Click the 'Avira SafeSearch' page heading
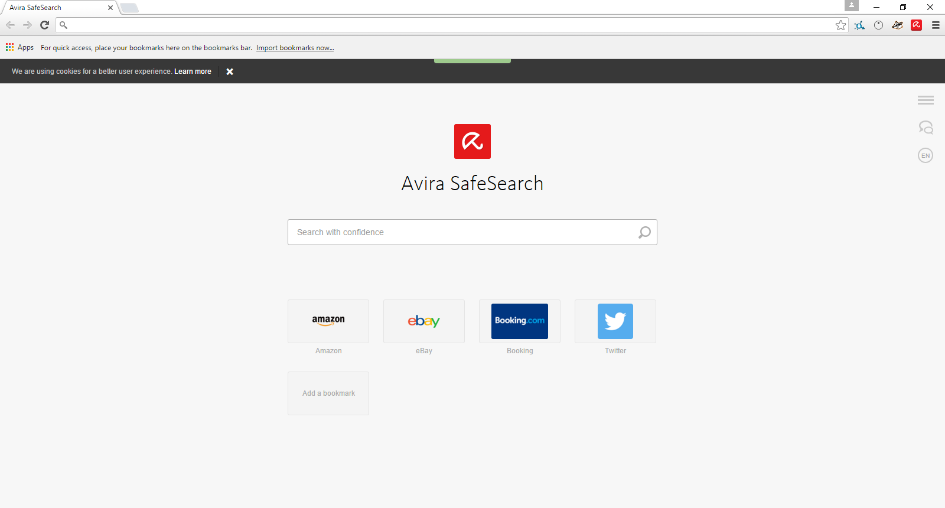 coord(472,184)
